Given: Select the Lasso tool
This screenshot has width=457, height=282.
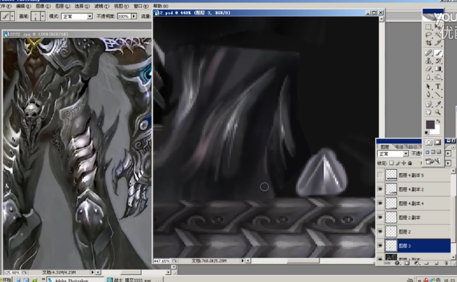Looking at the screenshot, I should pos(428,35).
